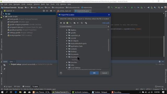The width and height of the screenshot is (167, 94).
Task: Open the profiler gauge icon in toolbar
Action: [x=138, y=8]
